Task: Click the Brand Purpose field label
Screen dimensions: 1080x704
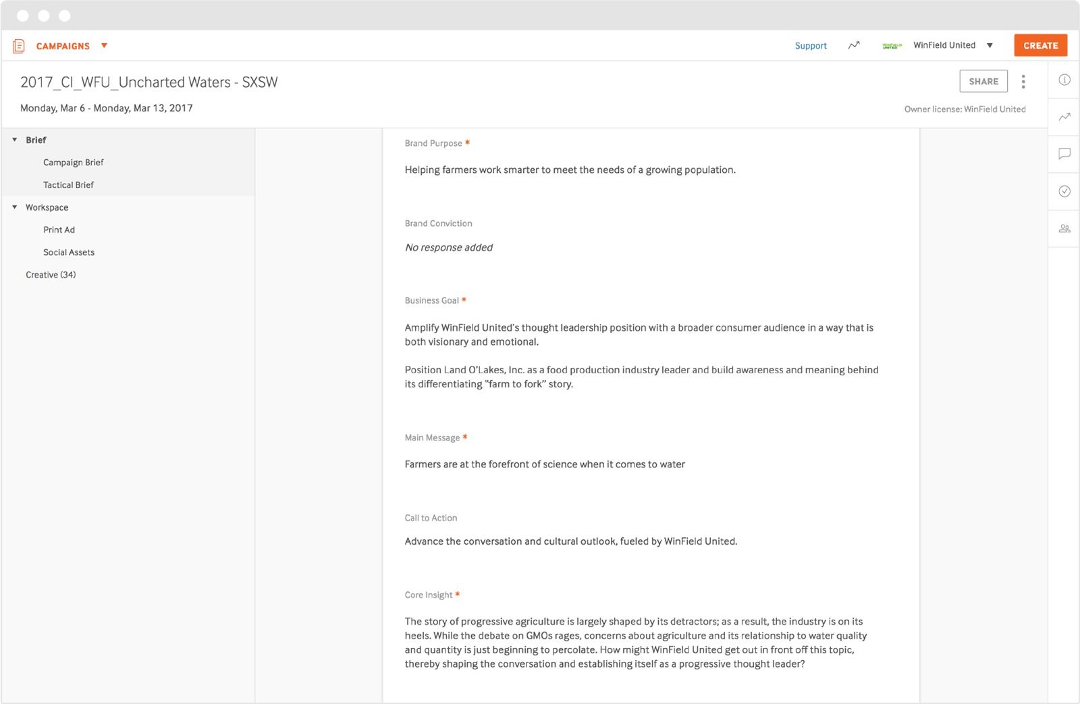Action: click(433, 143)
